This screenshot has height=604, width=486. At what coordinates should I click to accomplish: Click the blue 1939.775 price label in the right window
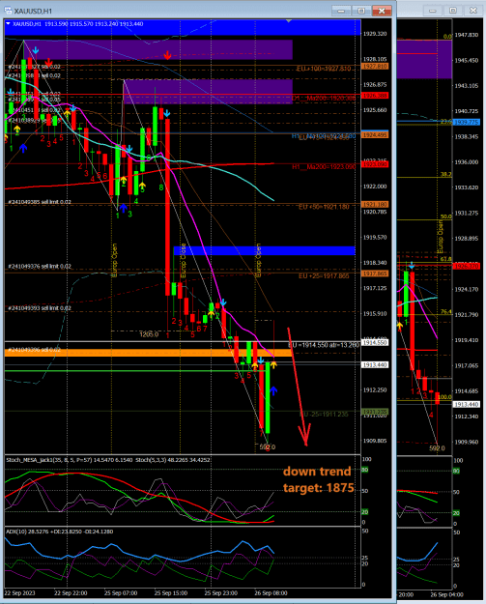click(467, 123)
